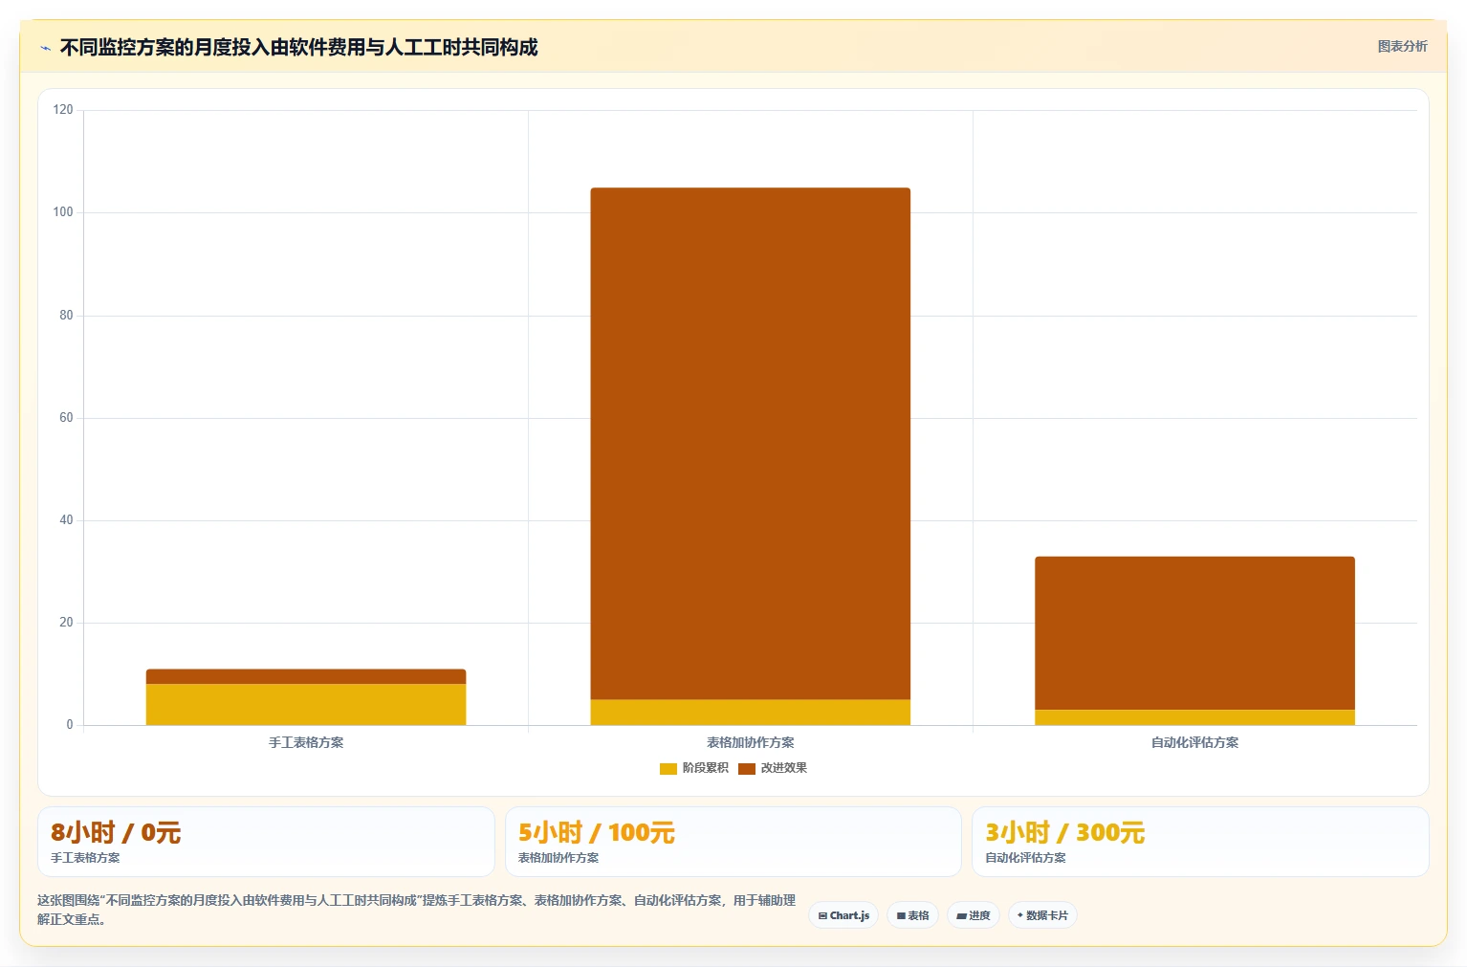The image size is (1467, 967).
Task: Open the 3小时 / 300元 data card
Action: (x=1200, y=842)
